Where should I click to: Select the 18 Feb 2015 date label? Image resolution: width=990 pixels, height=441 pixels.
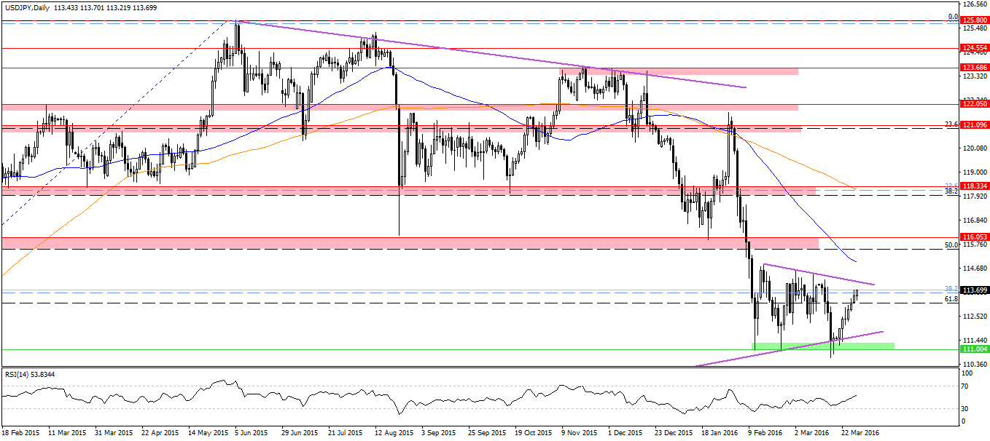(21, 432)
